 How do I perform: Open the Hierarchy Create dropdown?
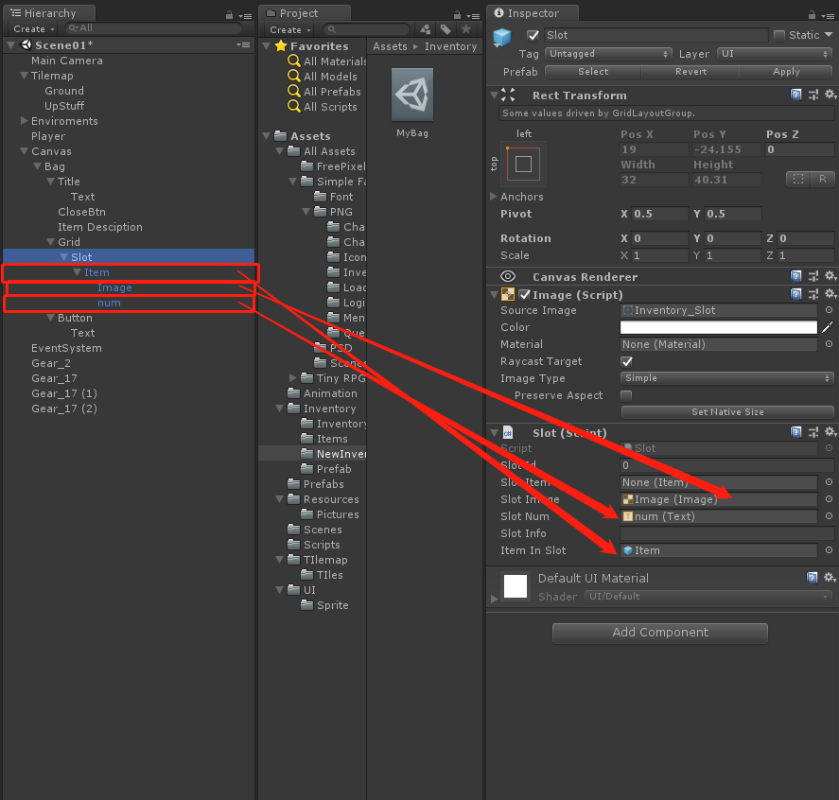pyautogui.click(x=34, y=29)
